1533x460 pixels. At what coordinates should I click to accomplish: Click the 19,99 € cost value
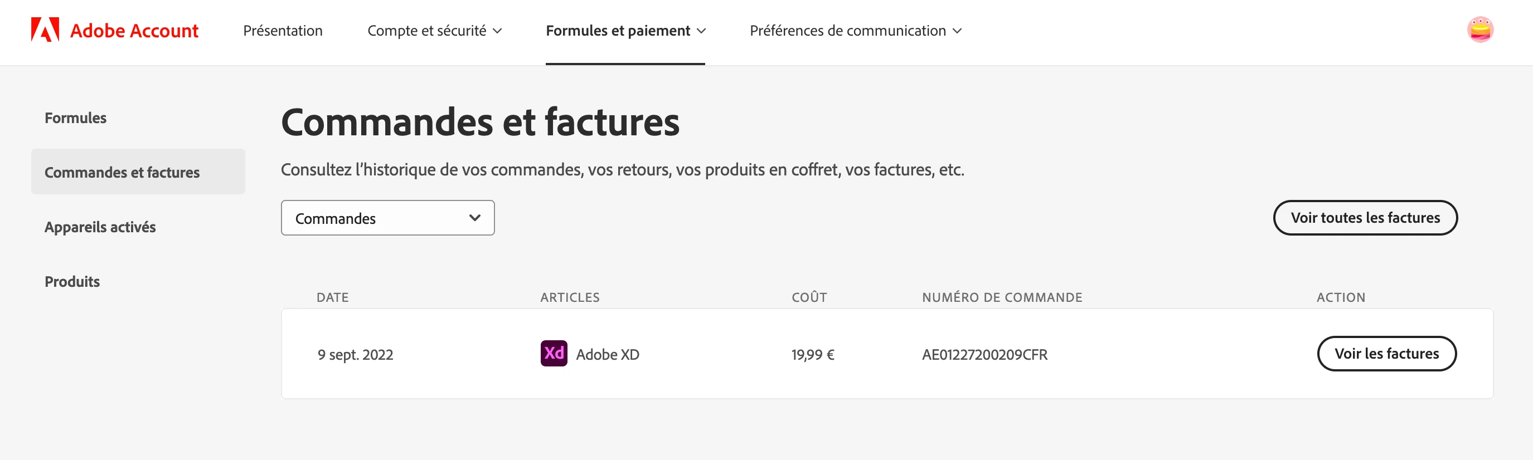click(812, 355)
